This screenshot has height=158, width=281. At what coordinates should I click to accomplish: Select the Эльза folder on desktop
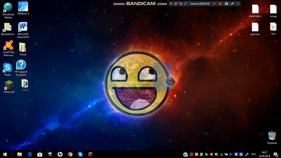click(23, 49)
